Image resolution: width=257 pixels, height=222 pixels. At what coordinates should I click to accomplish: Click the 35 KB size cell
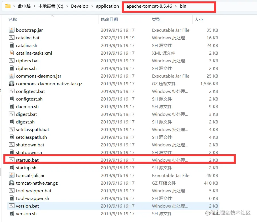tap(212, 30)
